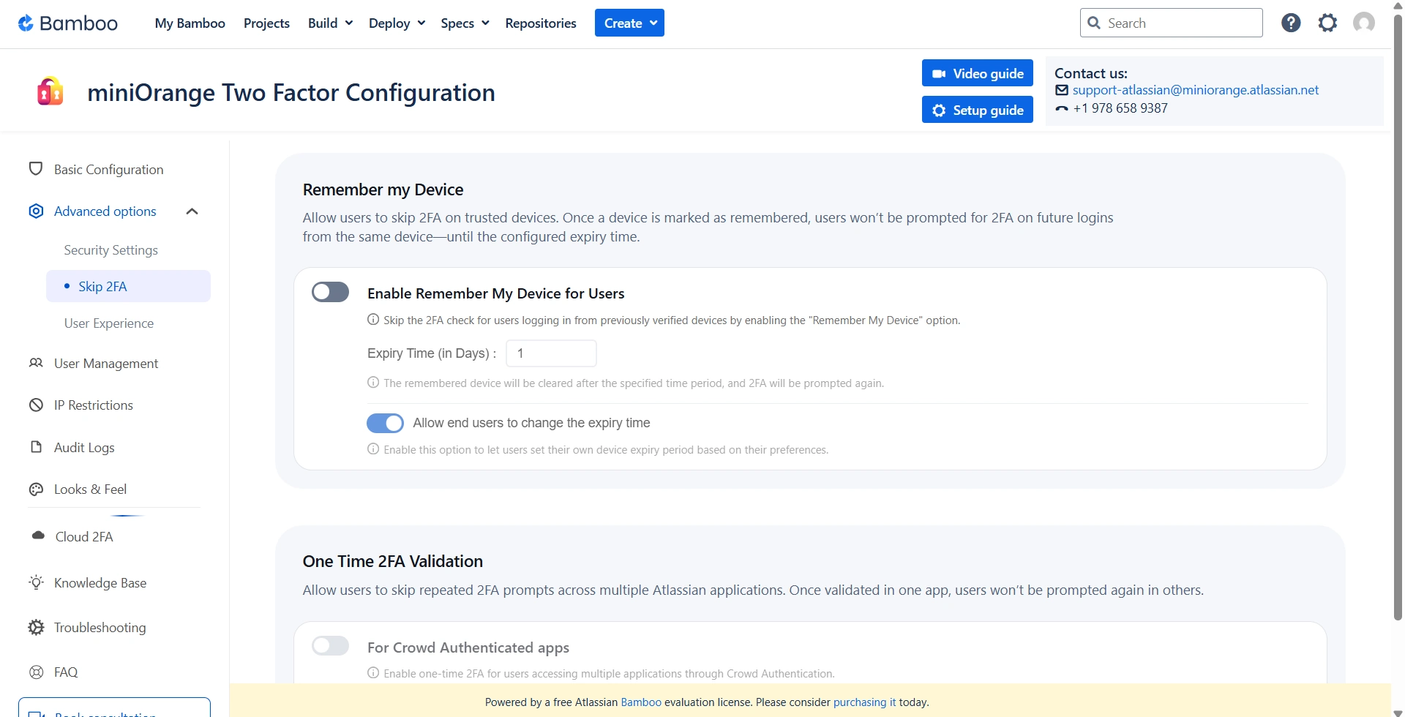1405x717 pixels.
Task: Go to the Repositories menu
Action: tap(540, 23)
